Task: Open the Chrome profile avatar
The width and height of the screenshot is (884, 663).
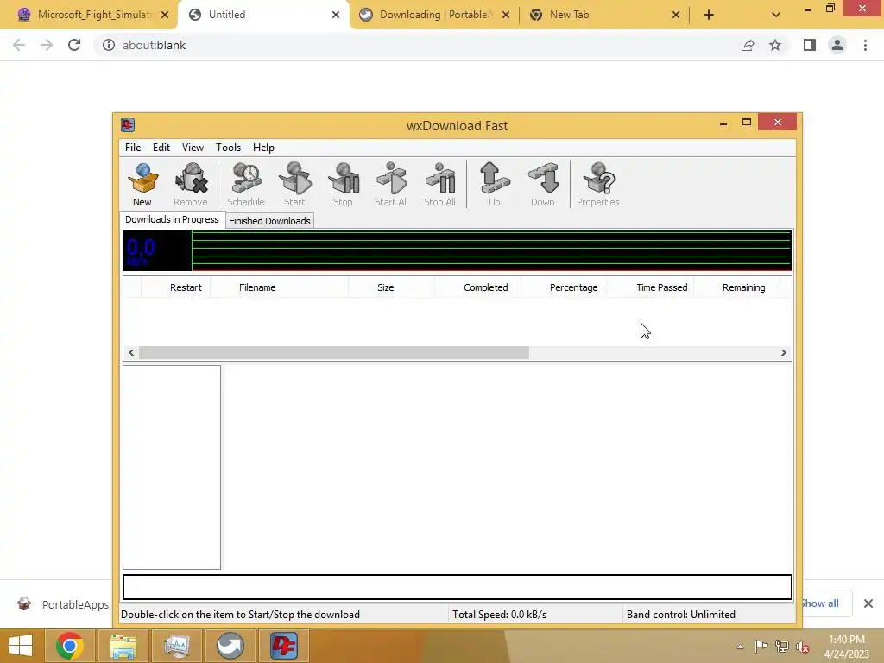Action: (x=837, y=45)
